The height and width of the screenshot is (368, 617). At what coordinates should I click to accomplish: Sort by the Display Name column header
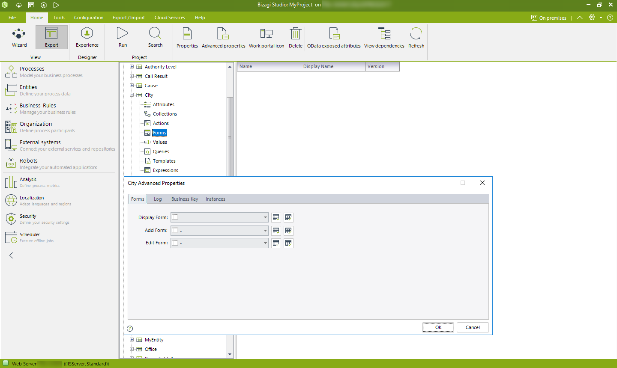[x=333, y=66]
